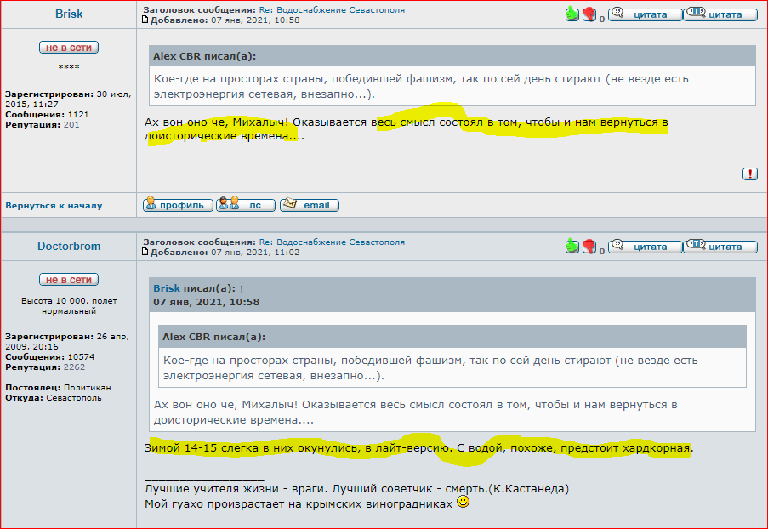Click Постоялец: Политикан text

pos(59,388)
